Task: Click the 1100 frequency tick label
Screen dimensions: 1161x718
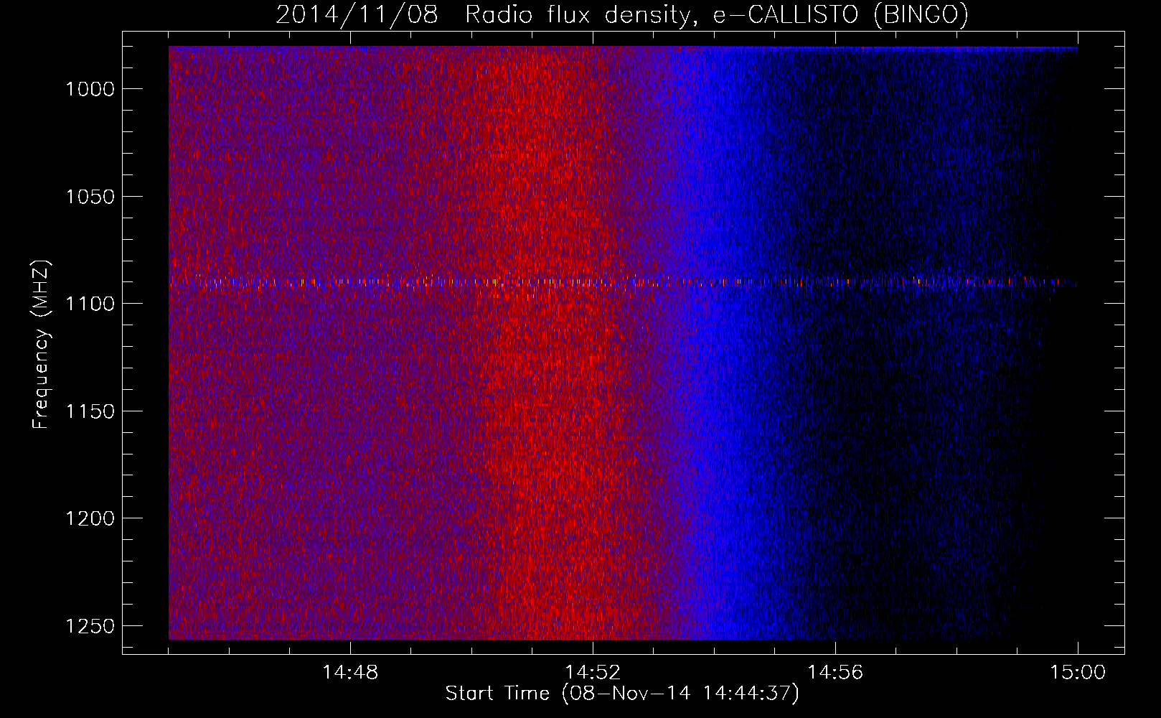Action: pos(90,304)
